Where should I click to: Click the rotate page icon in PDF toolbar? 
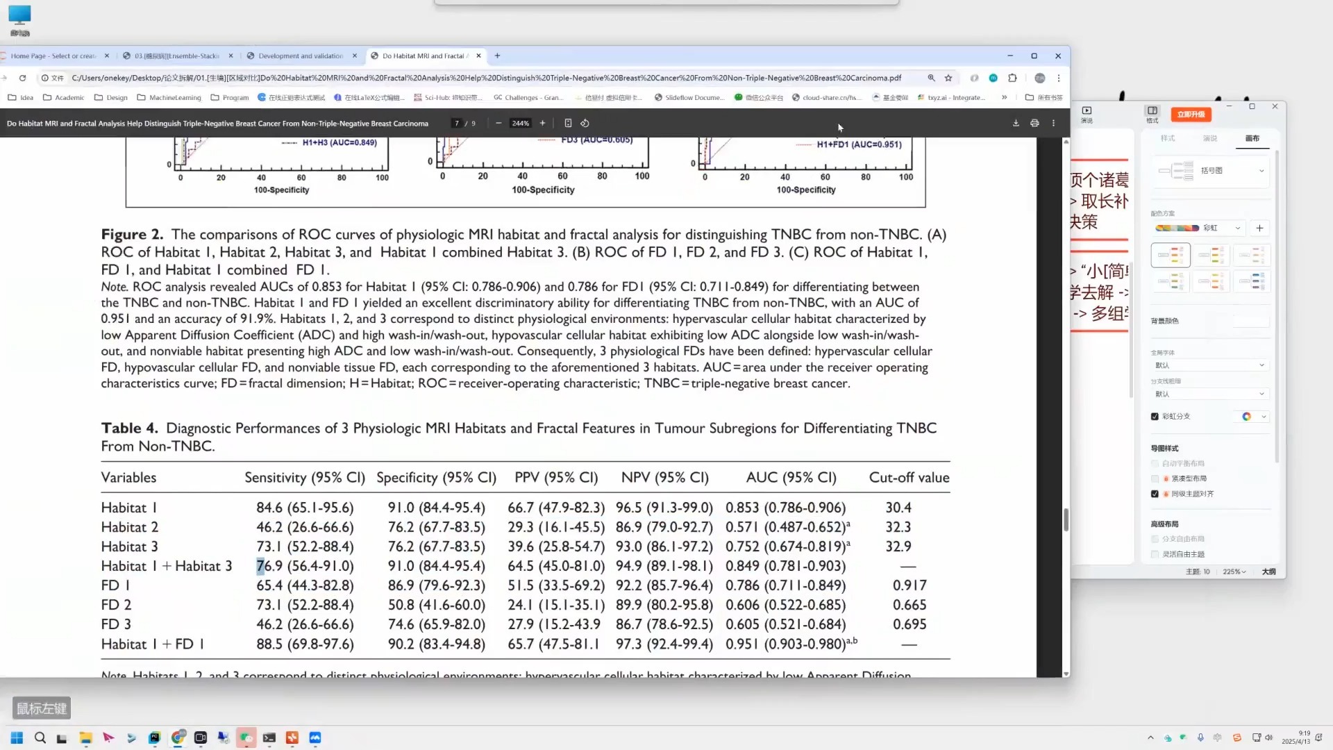point(585,123)
